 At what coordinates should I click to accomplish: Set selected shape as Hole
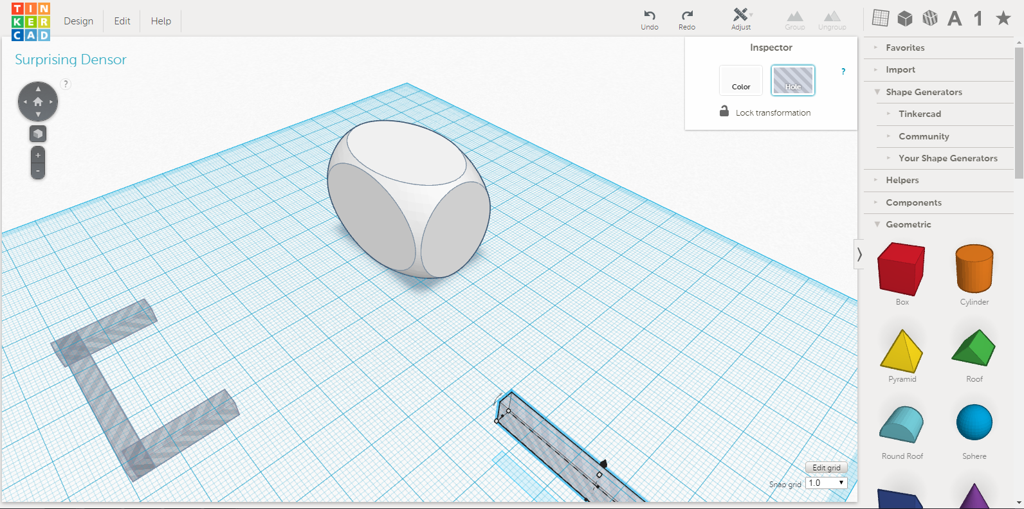pyautogui.click(x=793, y=80)
